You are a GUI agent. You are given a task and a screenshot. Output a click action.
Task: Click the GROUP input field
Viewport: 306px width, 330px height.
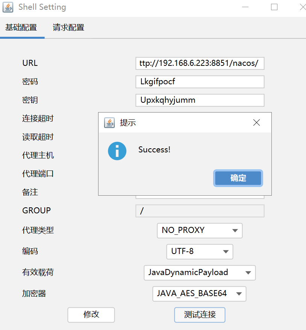200,211
